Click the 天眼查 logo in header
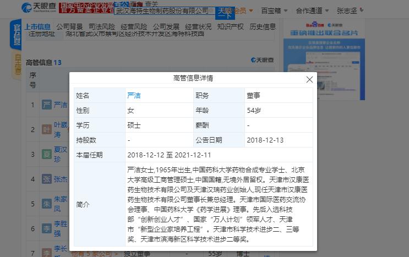Screen dimensions: 409x257 pos(39,8)
